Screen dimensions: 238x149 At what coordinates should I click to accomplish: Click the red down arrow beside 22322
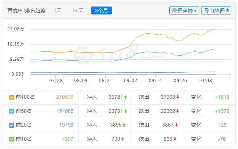coord(178,111)
